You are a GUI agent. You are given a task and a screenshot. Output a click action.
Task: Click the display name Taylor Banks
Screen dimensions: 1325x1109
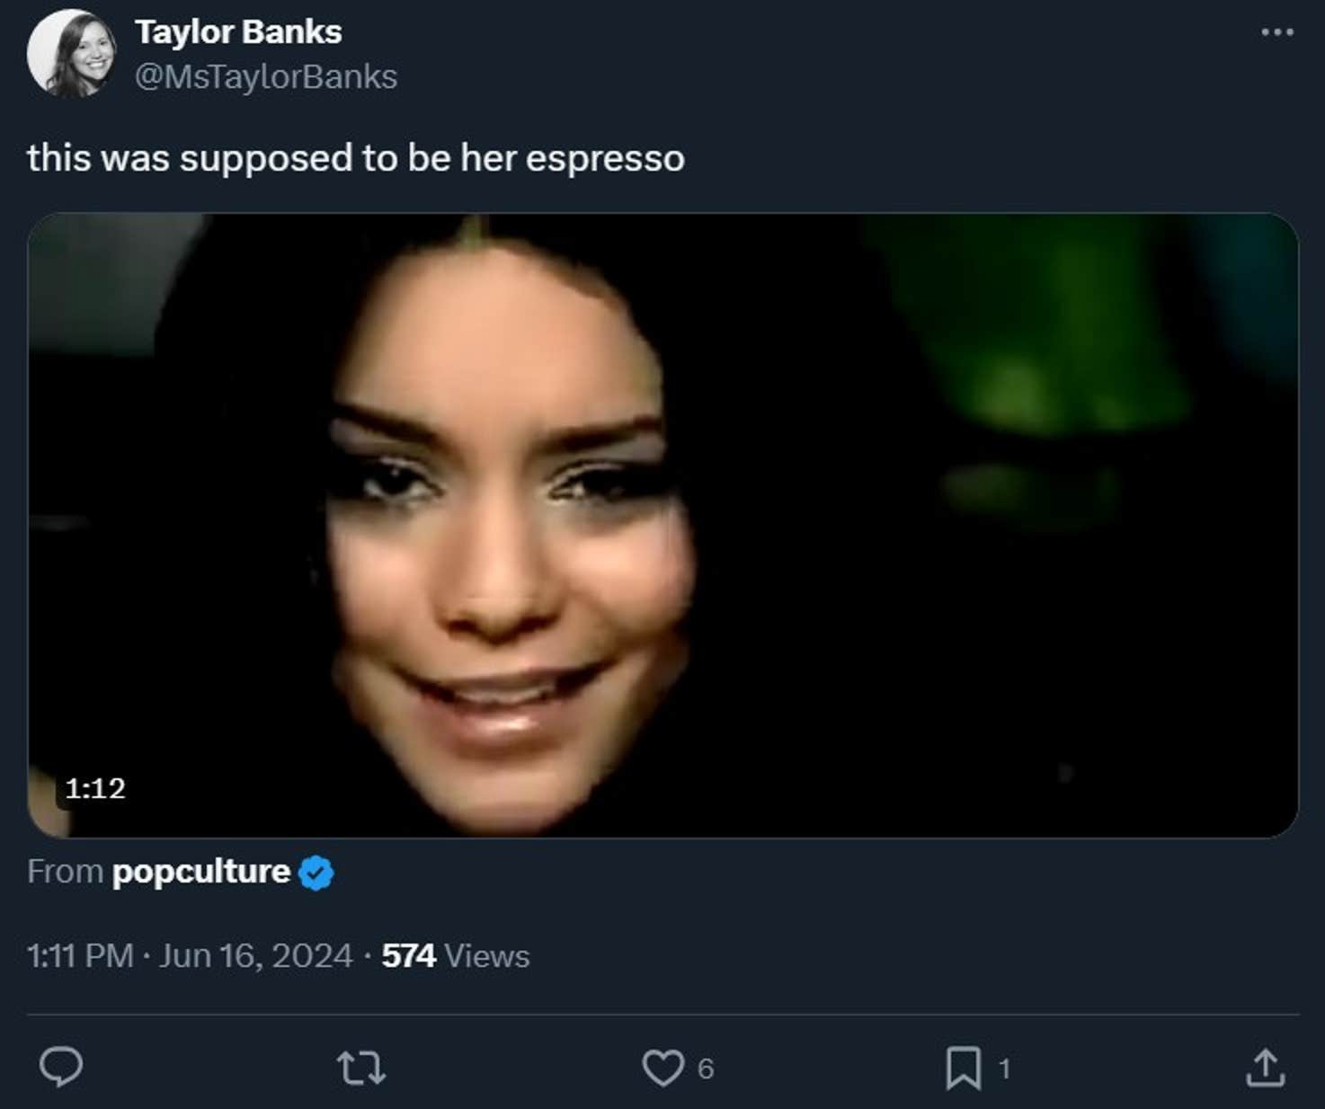(x=238, y=32)
